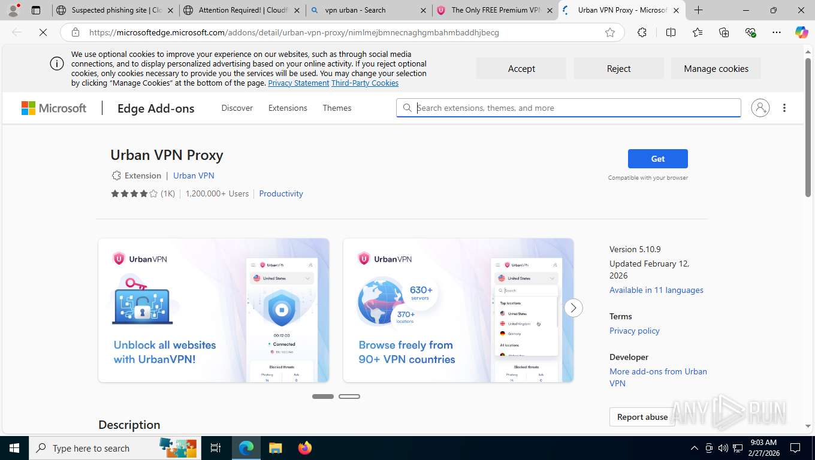The width and height of the screenshot is (815, 460).
Task: Open the Productivity category link
Action: pos(281,193)
